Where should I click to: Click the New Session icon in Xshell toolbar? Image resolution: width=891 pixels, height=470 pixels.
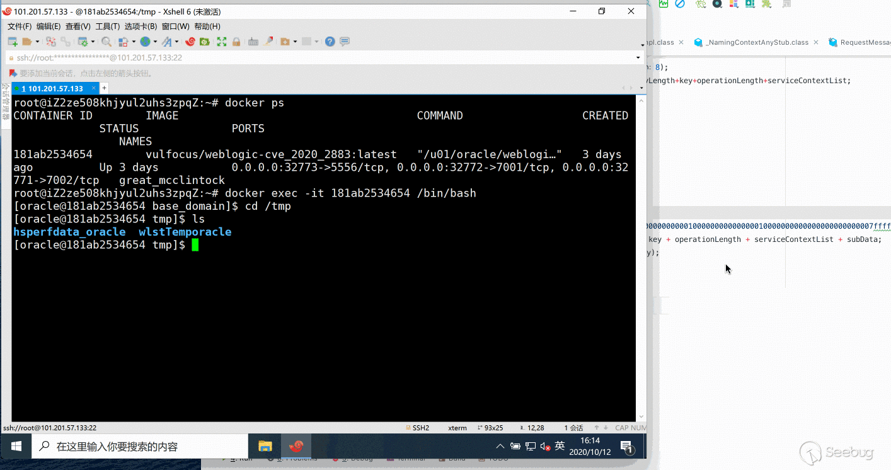click(12, 42)
